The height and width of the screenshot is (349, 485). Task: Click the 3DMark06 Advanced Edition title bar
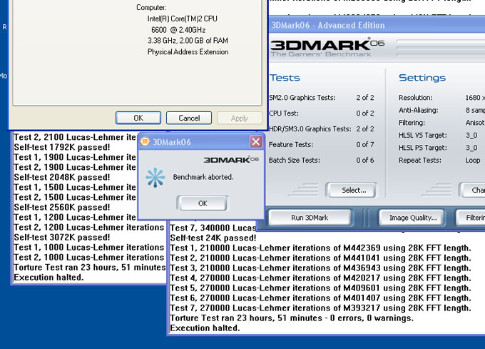377,25
